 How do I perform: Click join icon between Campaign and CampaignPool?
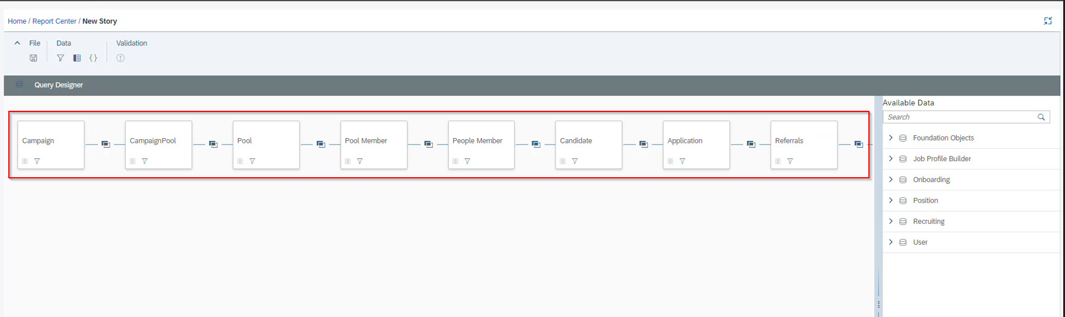pos(105,144)
